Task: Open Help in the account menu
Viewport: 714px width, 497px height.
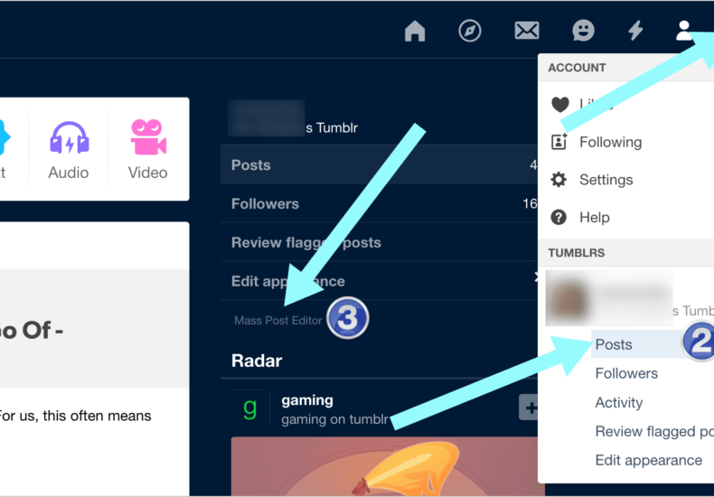Action: [x=594, y=218]
